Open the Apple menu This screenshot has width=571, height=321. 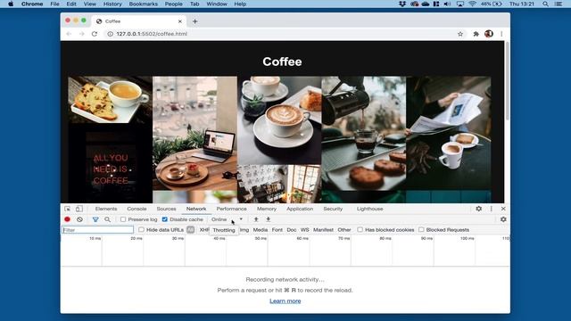[x=11, y=4]
